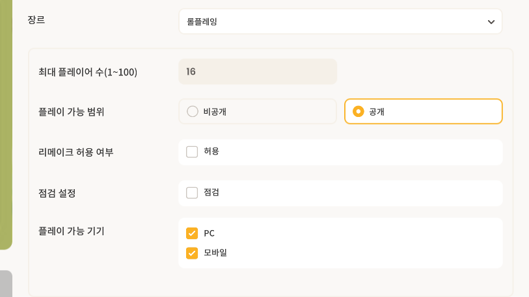Click the 점검 label text beside the checkbox
Viewport: 529px width, 297px height.
211,192
